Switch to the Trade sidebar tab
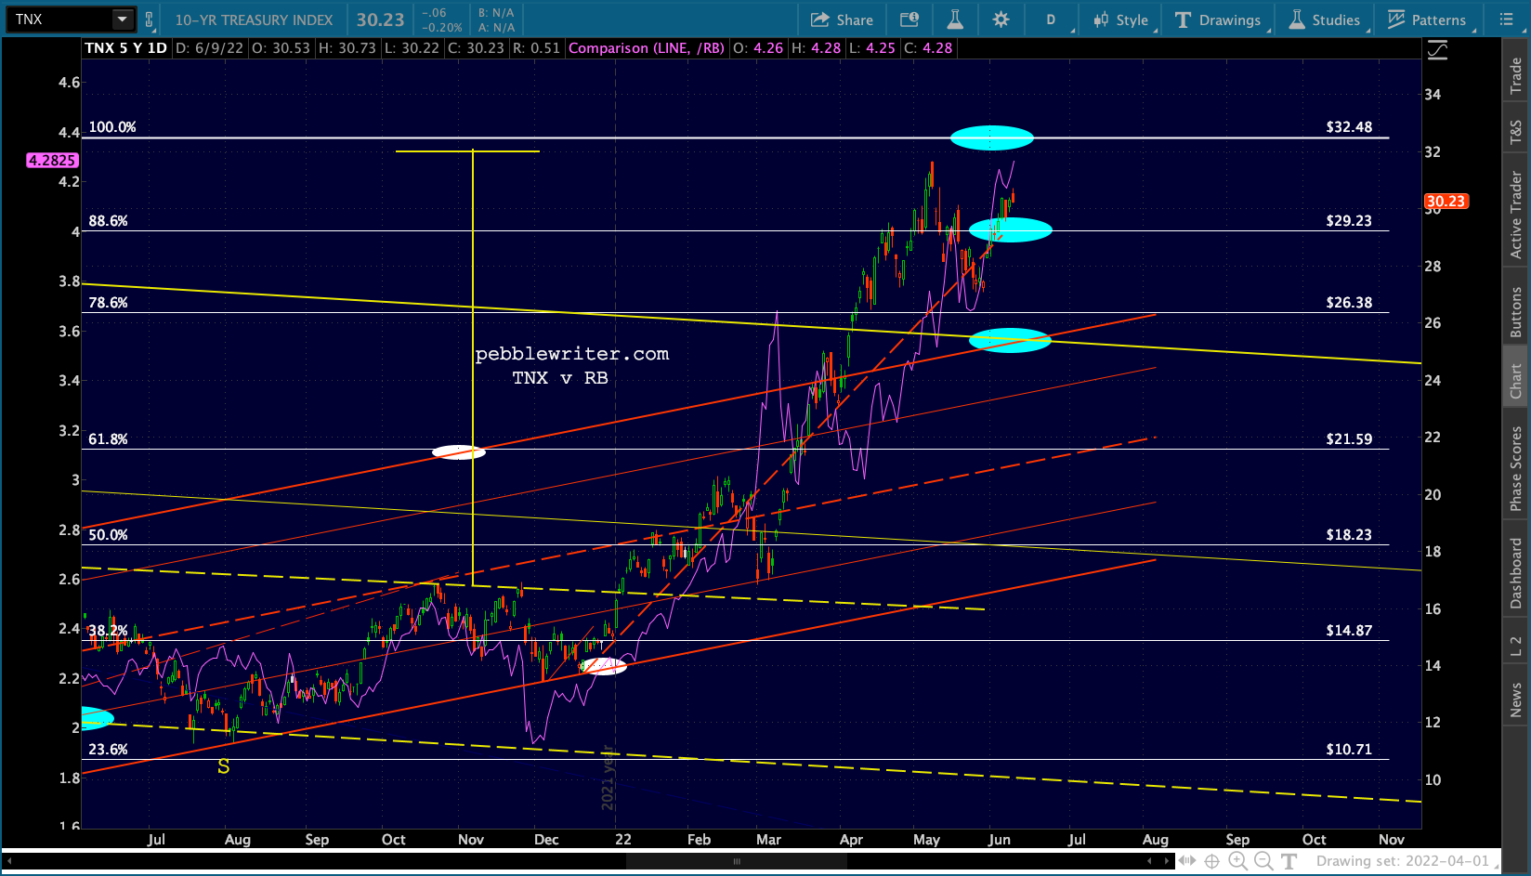The height and width of the screenshot is (876, 1531). tap(1516, 75)
